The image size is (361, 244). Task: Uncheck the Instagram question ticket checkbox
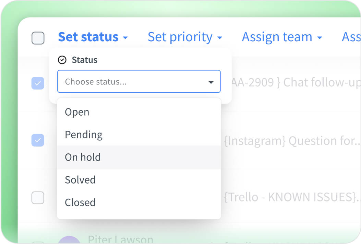coord(38,140)
